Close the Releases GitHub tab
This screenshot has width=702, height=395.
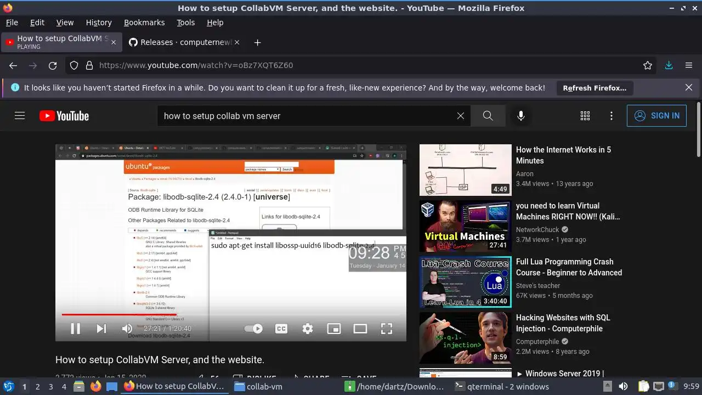pos(236,42)
